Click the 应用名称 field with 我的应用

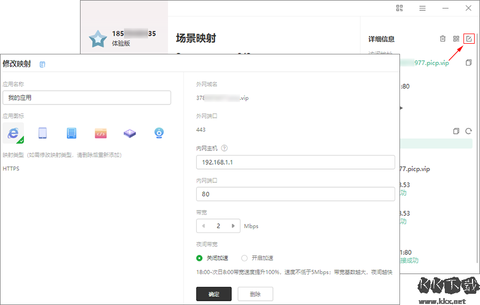[87, 98]
